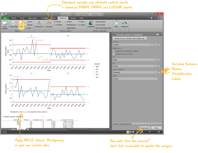198x153 pixels.
Task: Click the horizontal scrollbar thumb
Action: pos(80,129)
